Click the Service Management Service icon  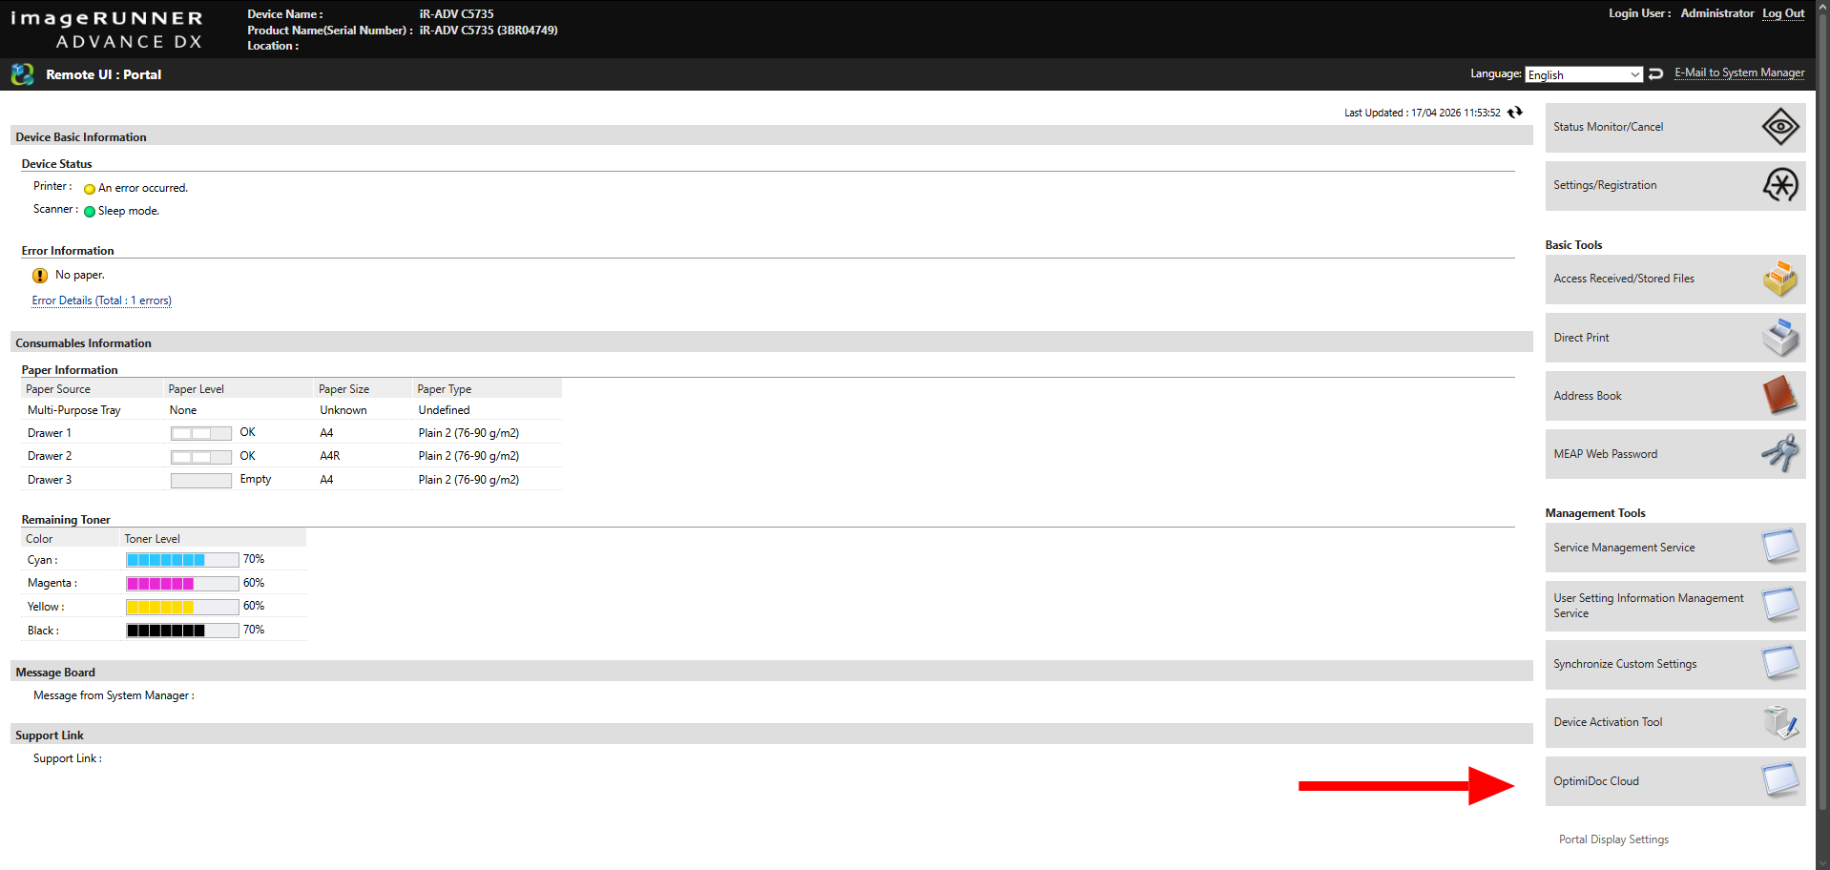[x=1780, y=548]
